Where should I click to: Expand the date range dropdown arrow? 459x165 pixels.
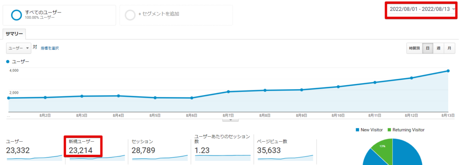[x=454, y=9]
